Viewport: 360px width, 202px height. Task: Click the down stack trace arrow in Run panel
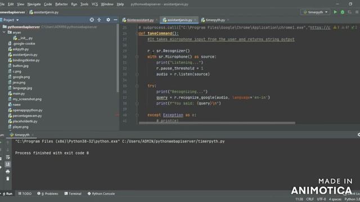pyautogui.click(x=8, y=150)
